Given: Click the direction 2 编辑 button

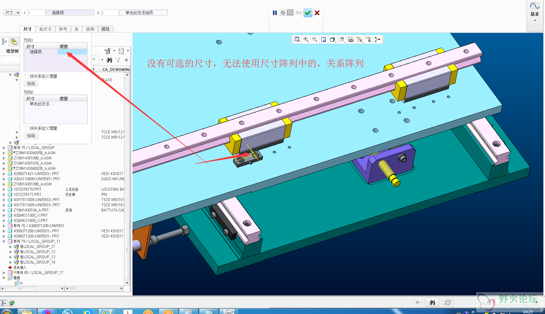Looking at the screenshot, I should tap(31, 136).
